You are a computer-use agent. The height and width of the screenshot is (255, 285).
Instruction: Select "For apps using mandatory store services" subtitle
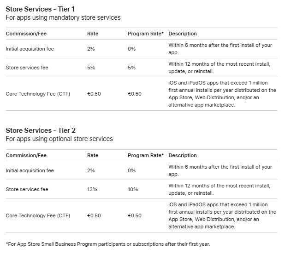point(63,17)
